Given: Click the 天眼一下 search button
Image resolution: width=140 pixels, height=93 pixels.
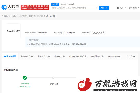Looking at the screenshot, I should [104, 8].
